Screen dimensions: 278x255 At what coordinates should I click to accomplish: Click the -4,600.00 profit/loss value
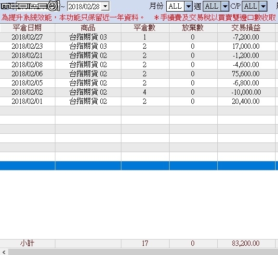tap(246, 65)
